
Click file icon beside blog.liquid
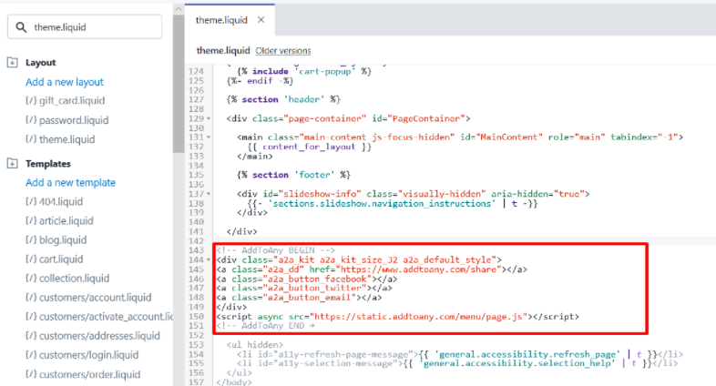31,240
